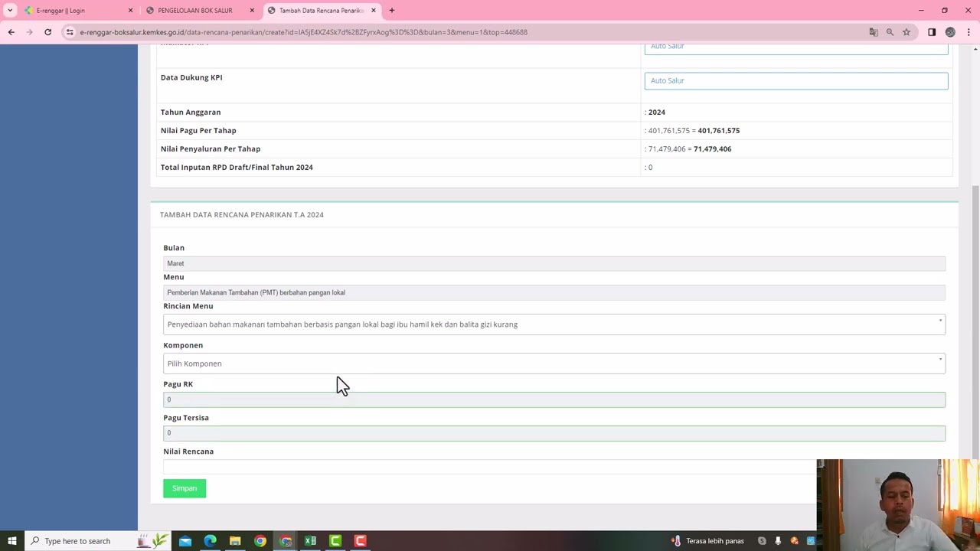Select the TAMBAH DATA RENCANA PENARIKAN heading
The height and width of the screenshot is (551, 980).
(x=242, y=214)
